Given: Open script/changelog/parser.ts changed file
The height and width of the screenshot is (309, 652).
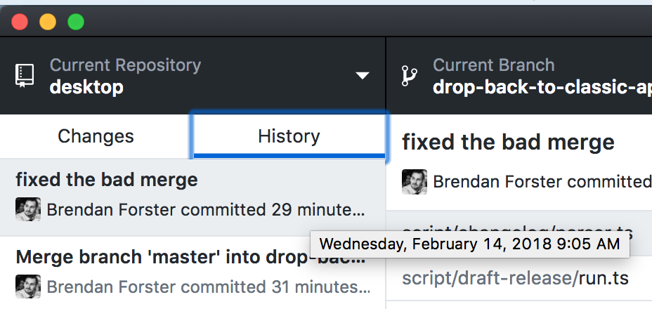Looking at the screenshot, I should coord(519,233).
